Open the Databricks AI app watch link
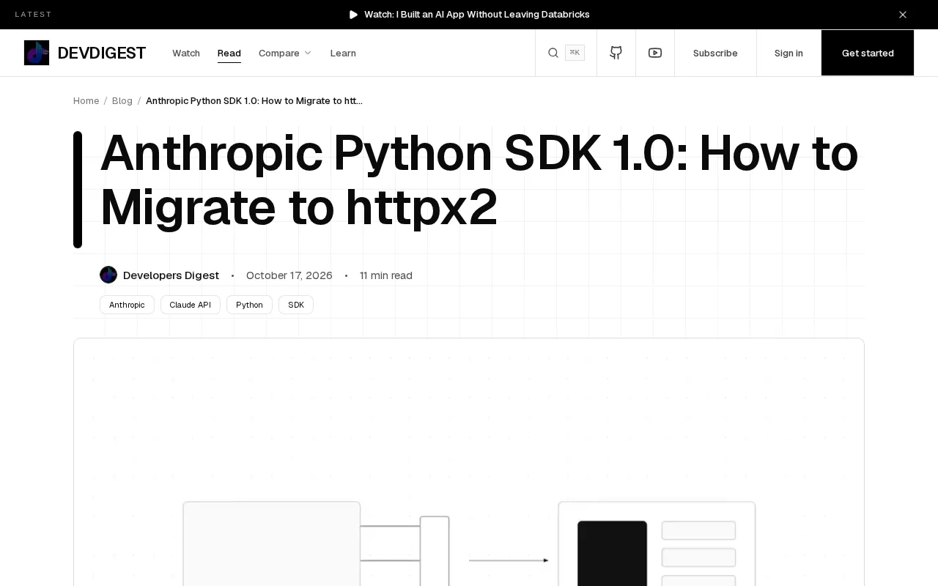The image size is (938, 586). [476, 15]
